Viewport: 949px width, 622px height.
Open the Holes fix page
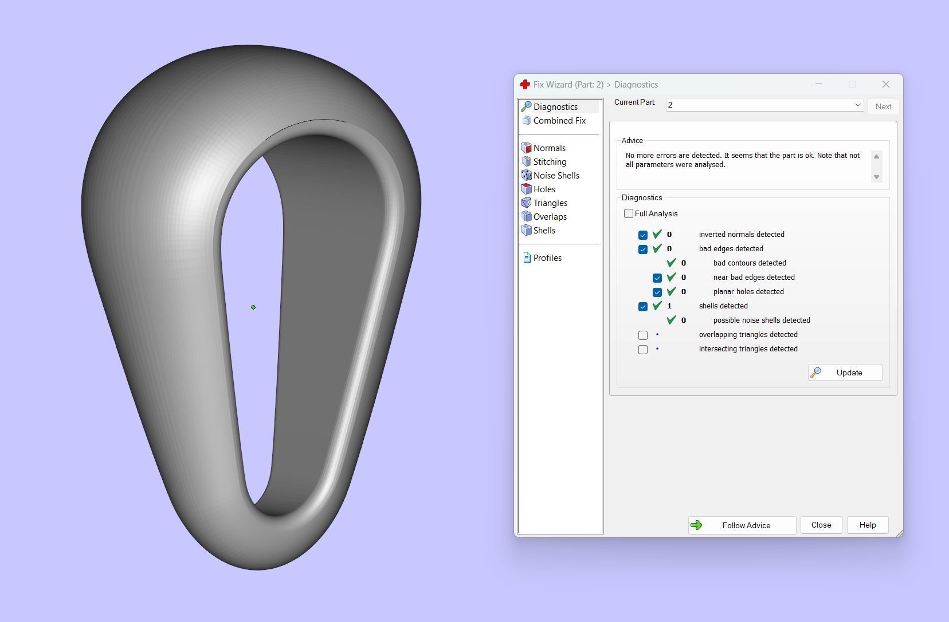tap(544, 189)
